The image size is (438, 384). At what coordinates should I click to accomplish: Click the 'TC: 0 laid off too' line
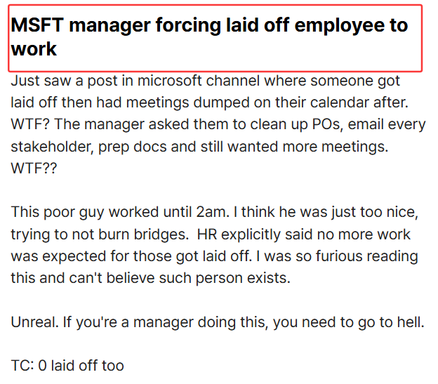coord(67,366)
